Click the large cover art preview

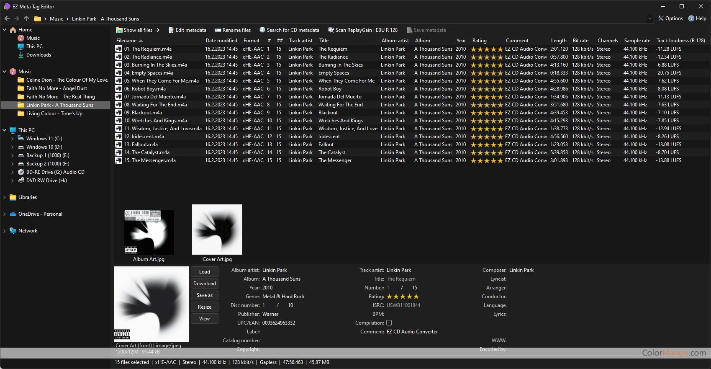(151, 304)
